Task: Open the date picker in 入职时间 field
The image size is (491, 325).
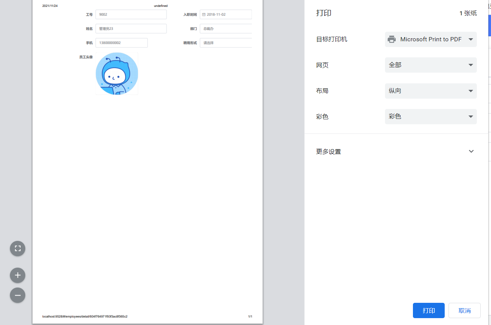Action: [x=205, y=14]
